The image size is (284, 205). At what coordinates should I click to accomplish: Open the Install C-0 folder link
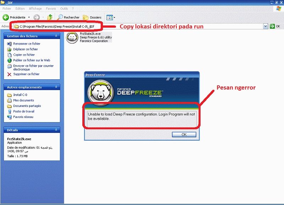pyautogui.click(x=20, y=95)
